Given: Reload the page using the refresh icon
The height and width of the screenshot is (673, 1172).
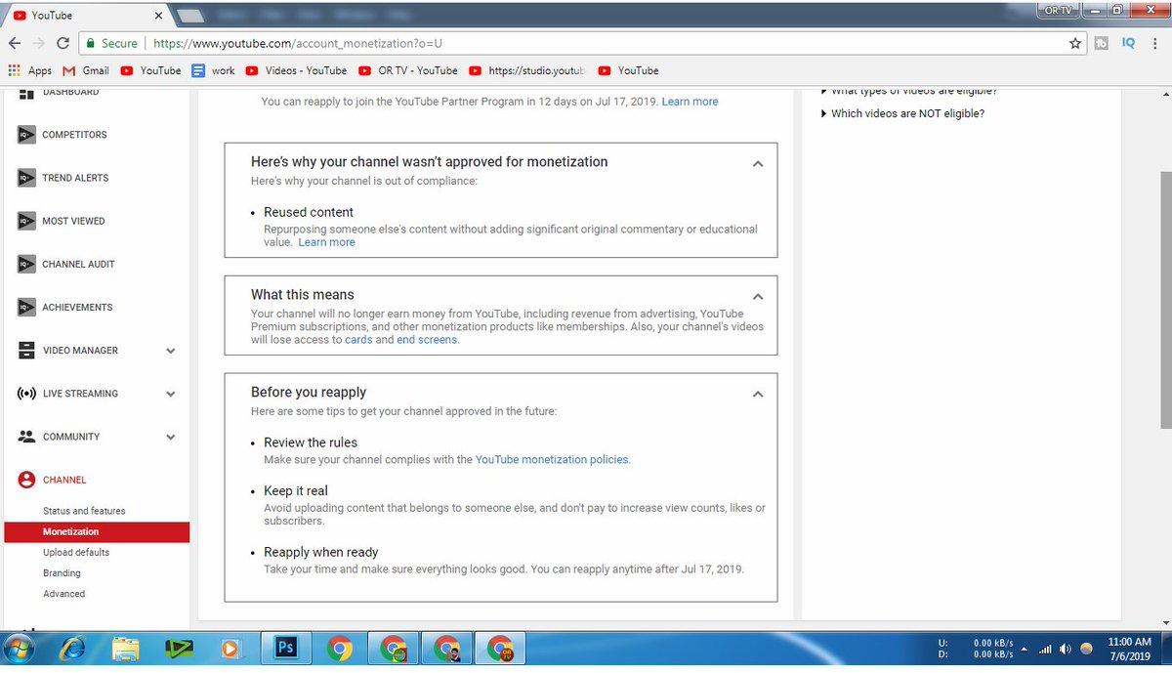Looking at the screenshot, I should click(63, 43).
